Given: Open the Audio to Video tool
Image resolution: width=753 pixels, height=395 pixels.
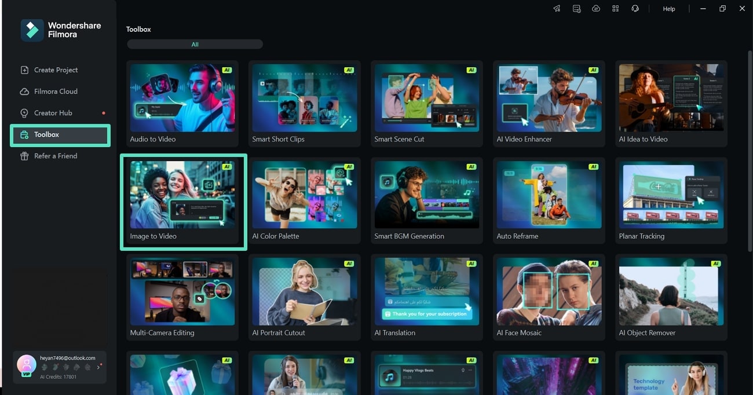Looking at the screenshot, I should coord(182,104).
